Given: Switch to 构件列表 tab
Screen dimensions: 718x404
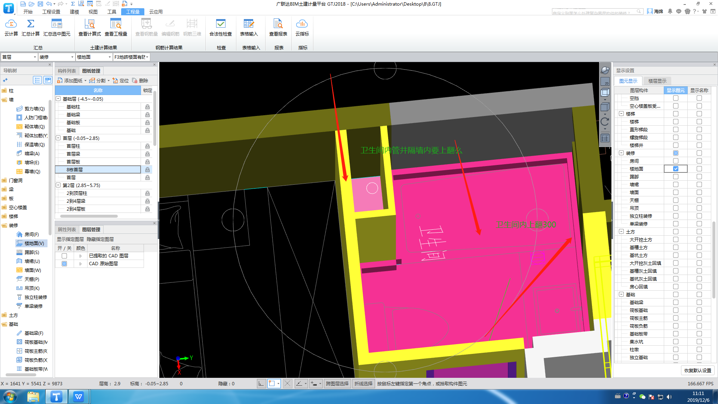Looking at the screenshot, I should 67,71.
